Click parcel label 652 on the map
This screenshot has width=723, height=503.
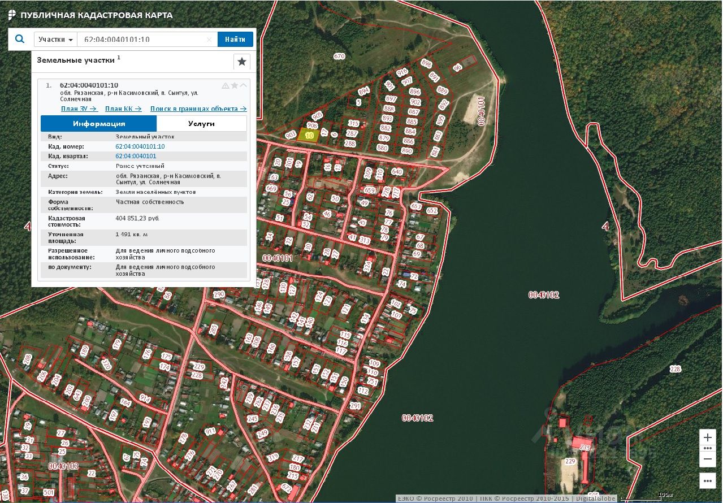(x=432, y=211)
